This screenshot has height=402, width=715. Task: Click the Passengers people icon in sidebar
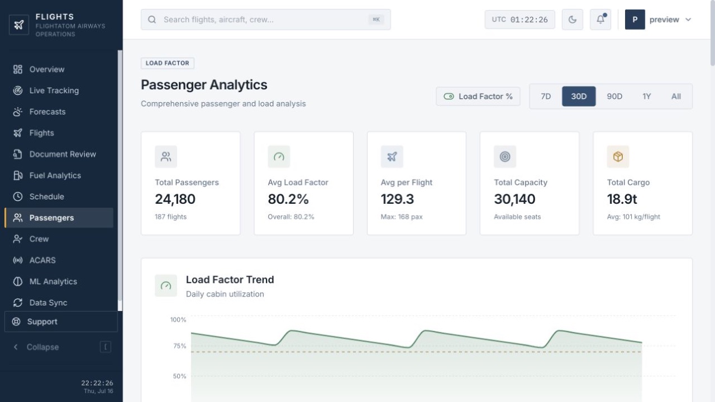(x=18, y=218)
